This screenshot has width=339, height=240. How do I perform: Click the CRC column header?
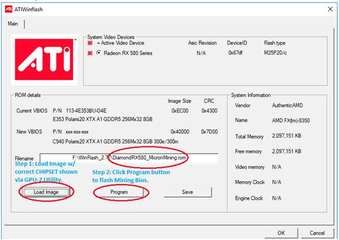tap(209, 101)
